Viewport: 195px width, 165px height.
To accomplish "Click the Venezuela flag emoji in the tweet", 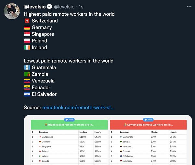I will pos(27,81).
